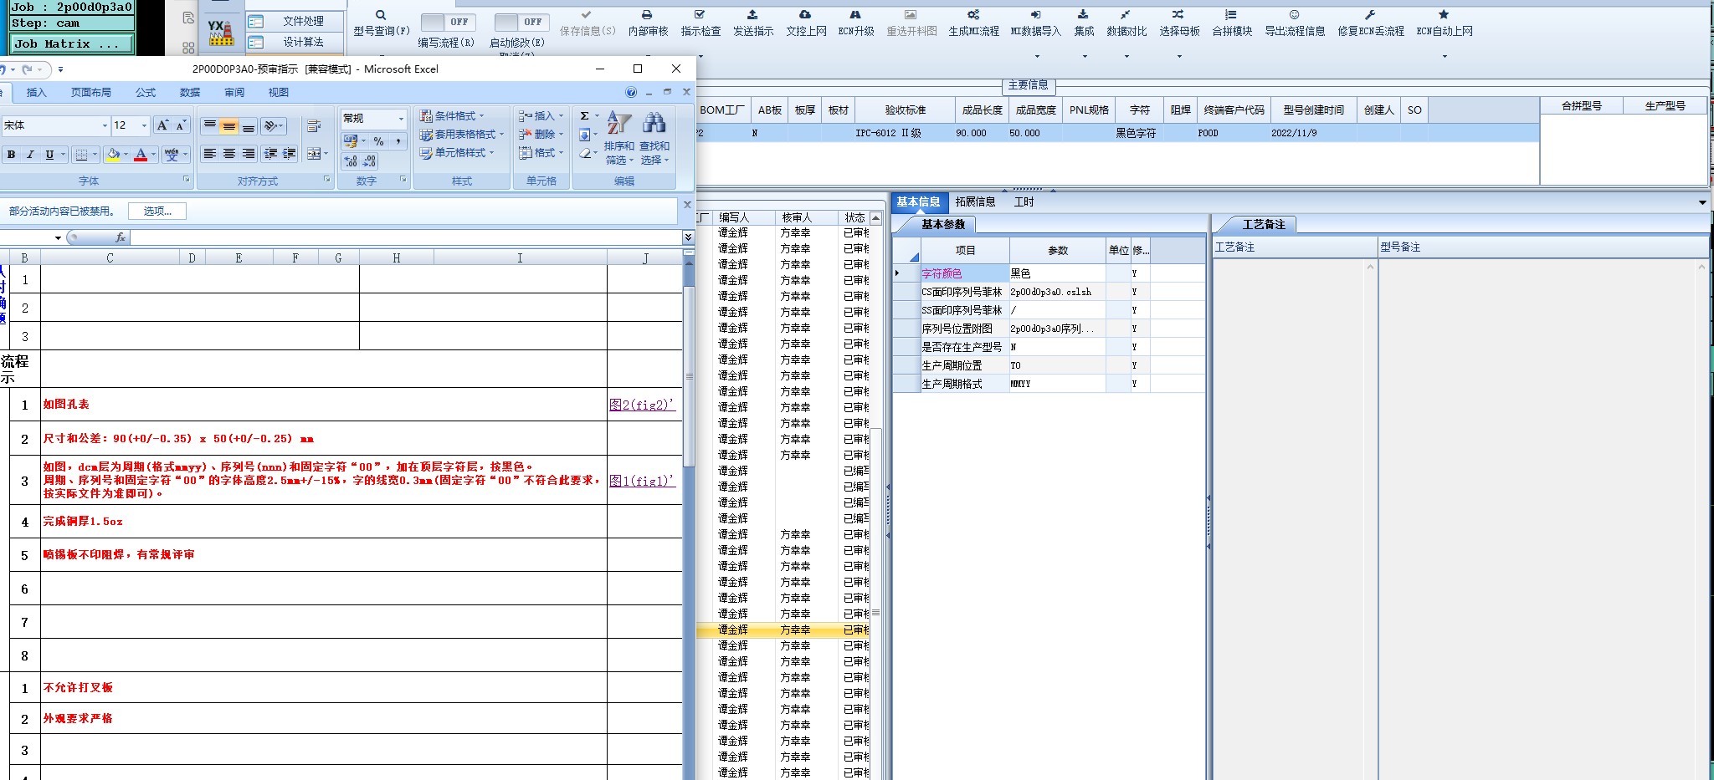
Task: Click the Job Matrix button
Action: (x=72, y=44)
